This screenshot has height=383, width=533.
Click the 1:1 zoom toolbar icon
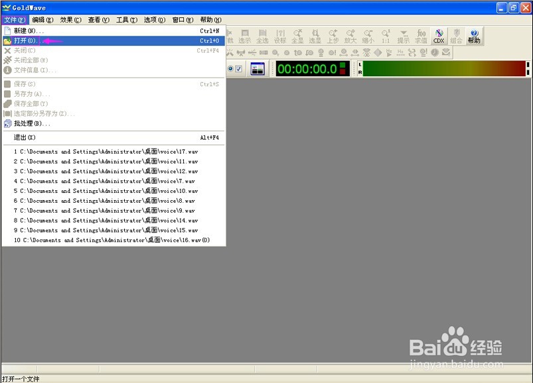[x=386, y=36]
